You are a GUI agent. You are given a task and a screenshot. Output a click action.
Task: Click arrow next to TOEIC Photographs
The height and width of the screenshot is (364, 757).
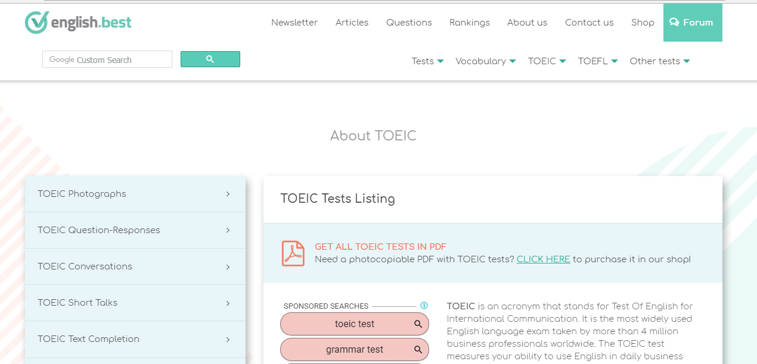click(x=228, y=194)
